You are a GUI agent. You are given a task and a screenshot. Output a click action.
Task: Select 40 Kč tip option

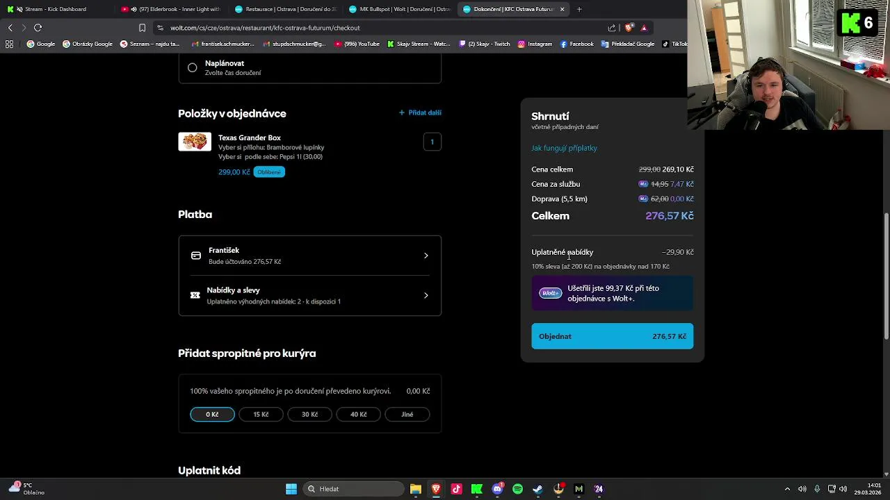(x=358, y=415)
